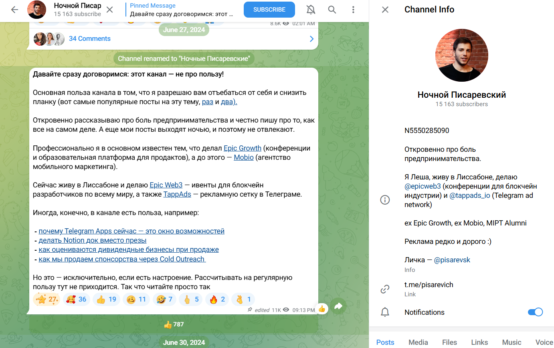Click the "Ночной Писаревский" name in Channel Info

pyautogui.click(x=462, y=95)
